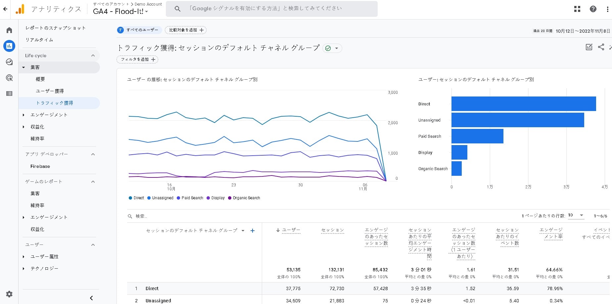Toggle the Organic Search legend item
Viewport: 612px width, 304px height.
[244, 198]
